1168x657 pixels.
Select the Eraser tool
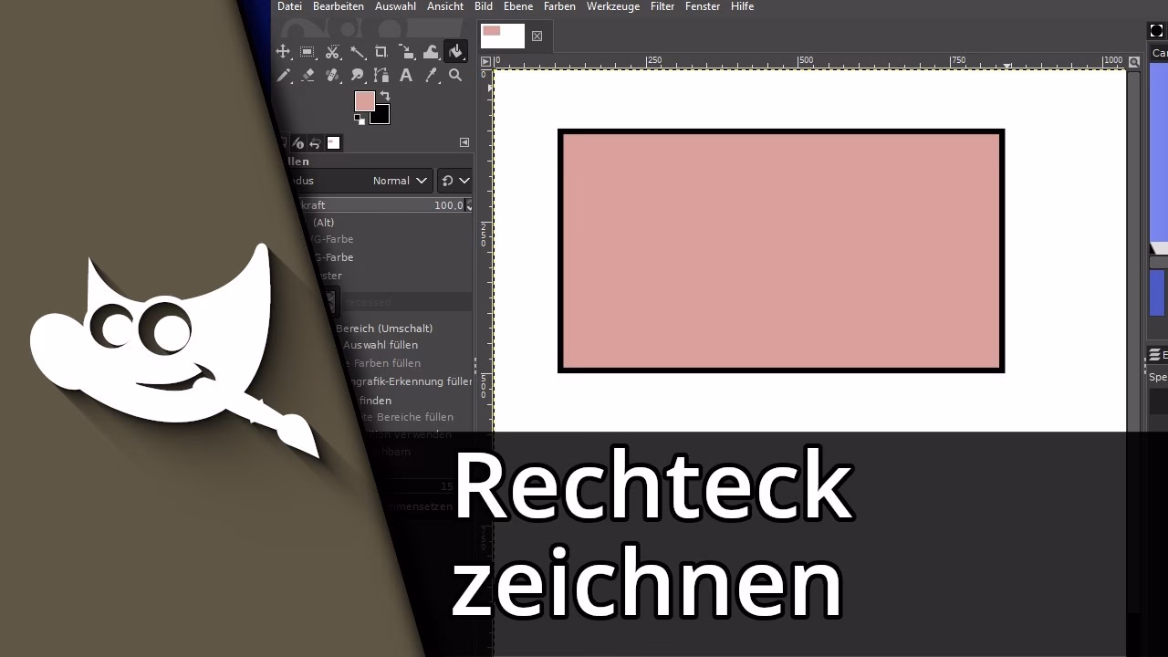coord(308,75)
